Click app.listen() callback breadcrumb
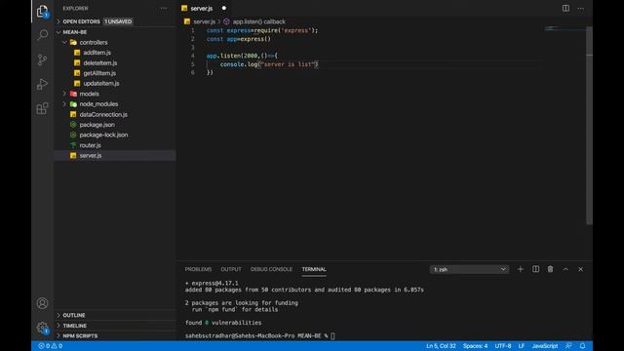 [x=258, y=21]
